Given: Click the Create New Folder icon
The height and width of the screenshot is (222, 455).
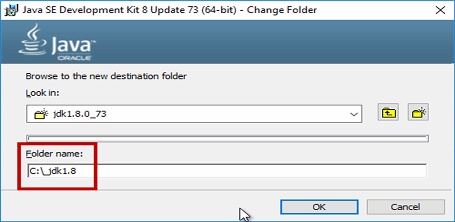Looking at the screenshot, I should click(418, 112).
